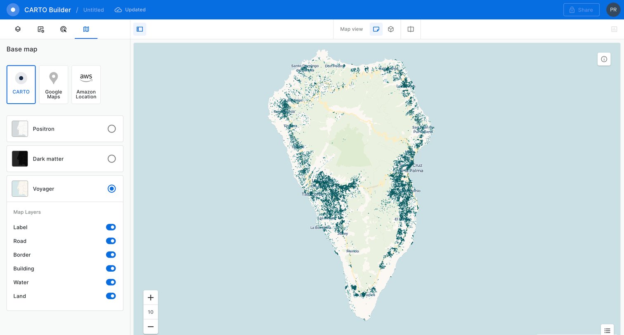Click the Map Layers section label

click(x=27, y=212)
